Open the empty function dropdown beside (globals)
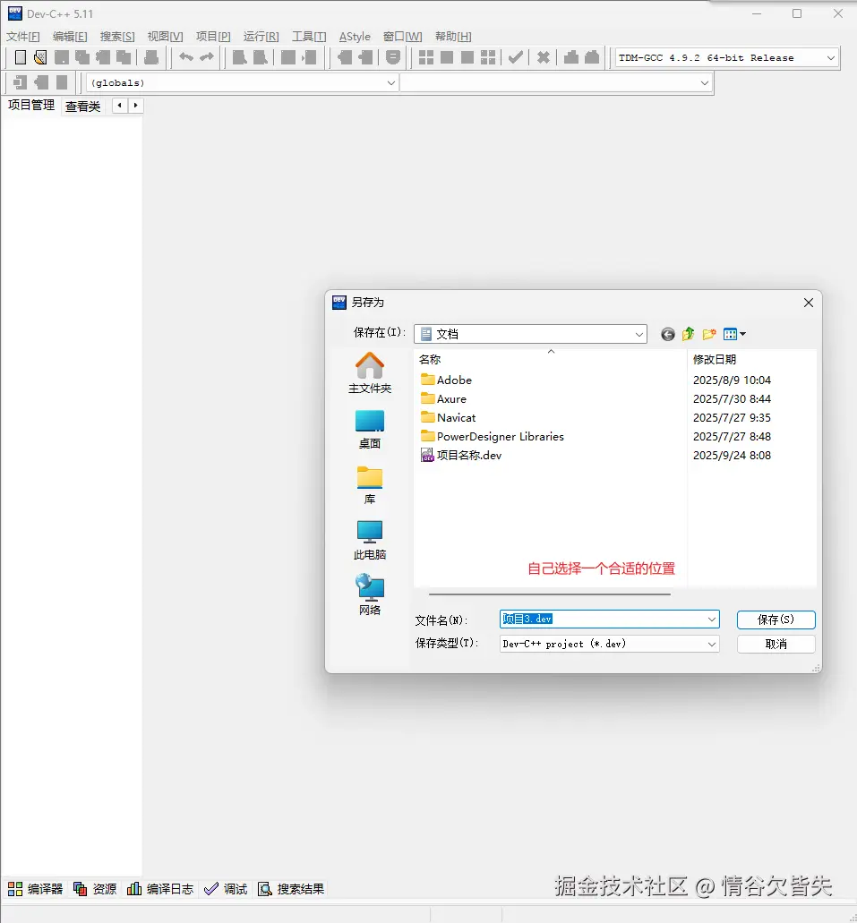Screen dimensions: 857x923 pyautogui.click(x=705, y=83)
